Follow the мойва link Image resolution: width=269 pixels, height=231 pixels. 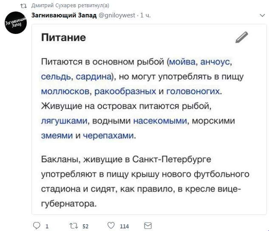click(182, 62)
